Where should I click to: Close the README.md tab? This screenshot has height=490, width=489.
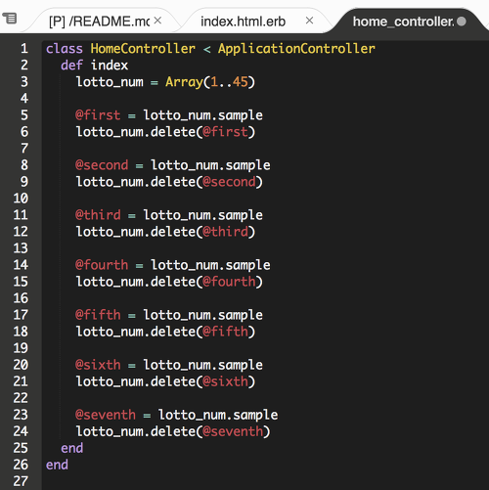[x=157, y=21]
